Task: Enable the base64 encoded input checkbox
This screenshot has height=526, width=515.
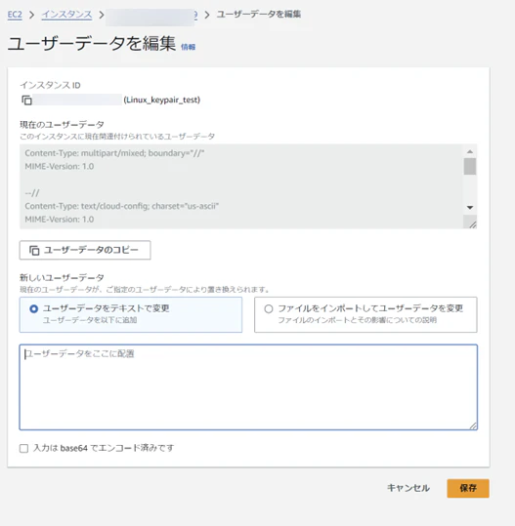Action: [23, 448]
